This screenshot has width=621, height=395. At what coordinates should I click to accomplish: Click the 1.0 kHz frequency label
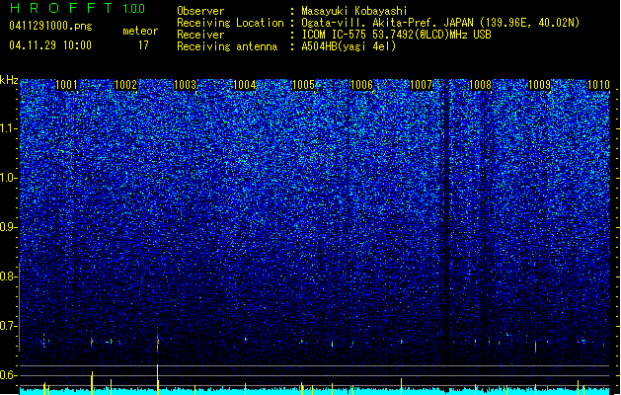click(x=9, y=178)
